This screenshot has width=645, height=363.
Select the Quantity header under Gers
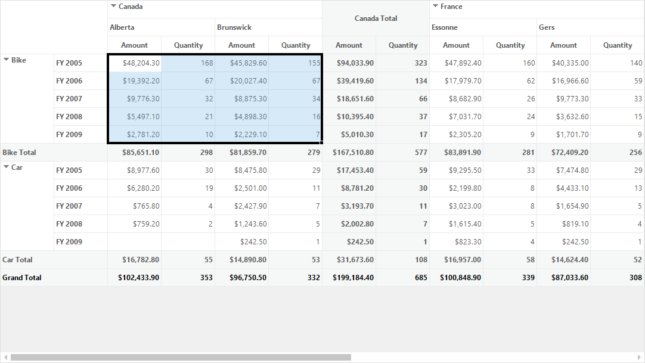point(618,45)
